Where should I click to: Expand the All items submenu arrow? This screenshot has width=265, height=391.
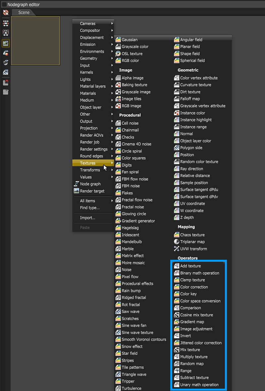tap(112, 201)
